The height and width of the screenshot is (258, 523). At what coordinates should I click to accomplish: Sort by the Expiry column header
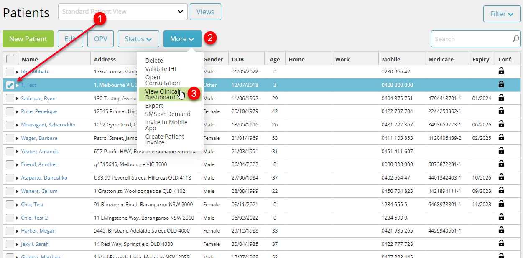481,59
